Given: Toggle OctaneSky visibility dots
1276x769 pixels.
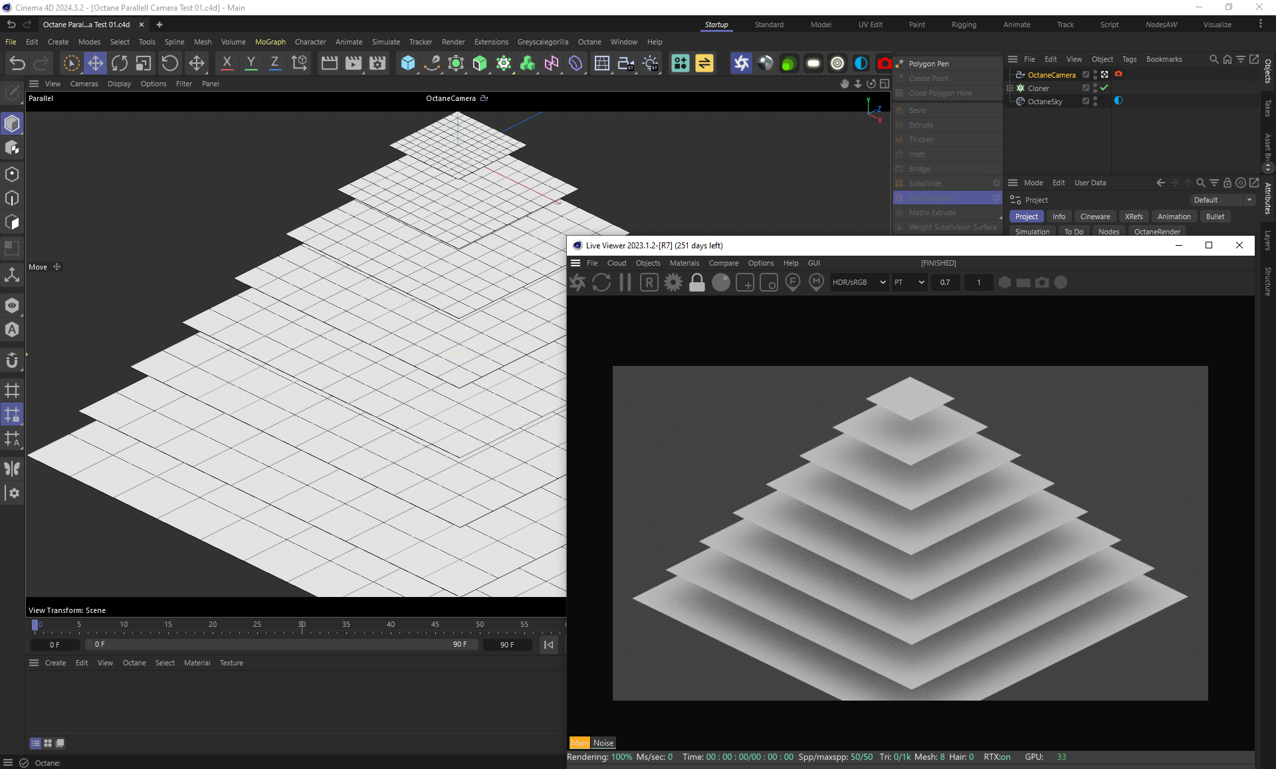Looking at the screenshot, I should (x=1095, y=102).
